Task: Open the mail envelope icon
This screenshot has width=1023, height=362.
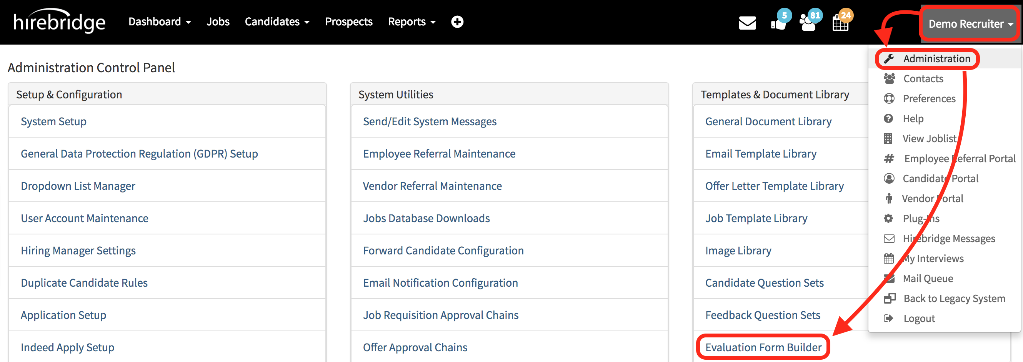Action: (x=748, y=23)
